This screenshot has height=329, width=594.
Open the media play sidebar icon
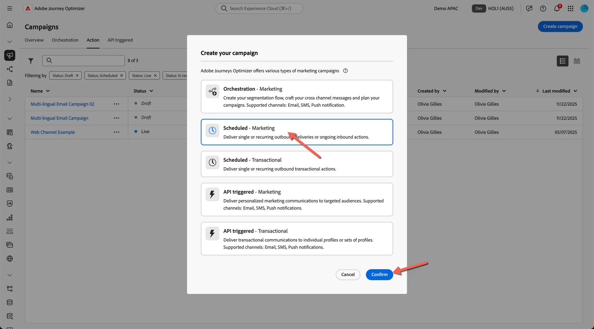[x=10, y=176]
